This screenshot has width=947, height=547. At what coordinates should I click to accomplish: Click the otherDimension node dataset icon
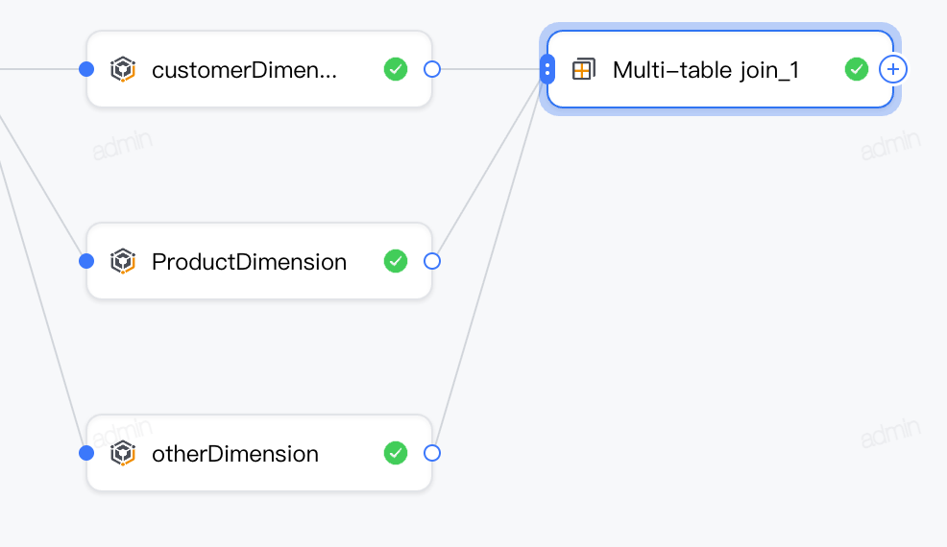tap(123, 453)
